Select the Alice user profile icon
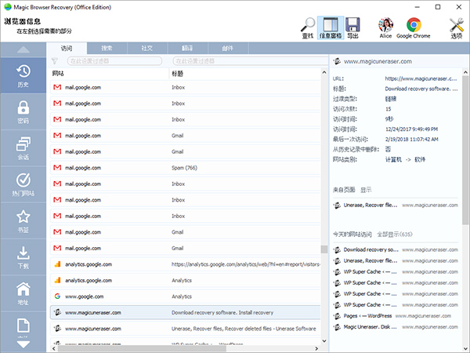Image resolution: width=470 pixels, height=353 pixels. pyautogui.click(x=385, y=28)
